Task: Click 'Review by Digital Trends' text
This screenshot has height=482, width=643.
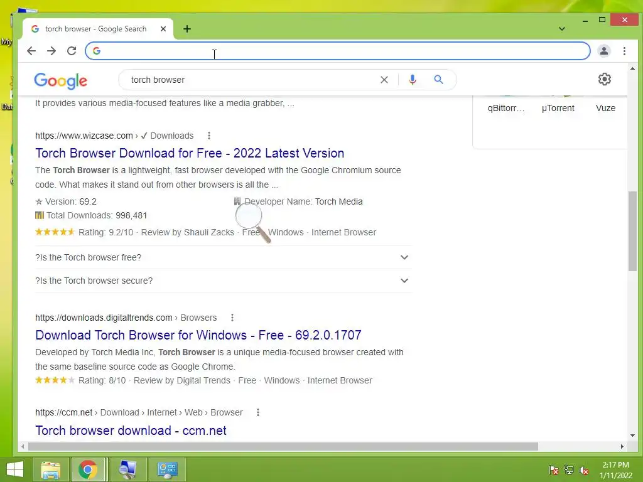Action: pos(182,380)
